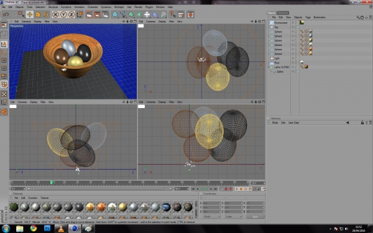Select the Live Selection tool
The image size is (373, 233).
[21, 14]
